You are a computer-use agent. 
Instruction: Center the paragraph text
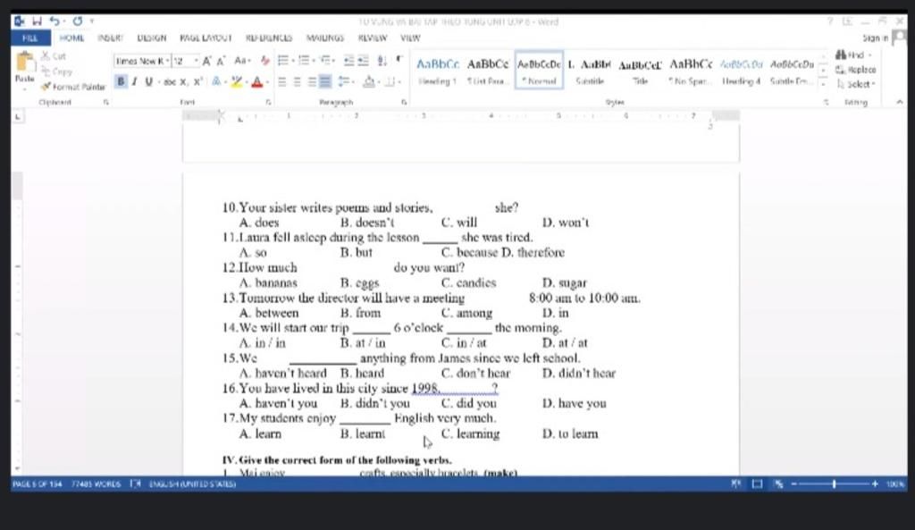tap(297, 81)
